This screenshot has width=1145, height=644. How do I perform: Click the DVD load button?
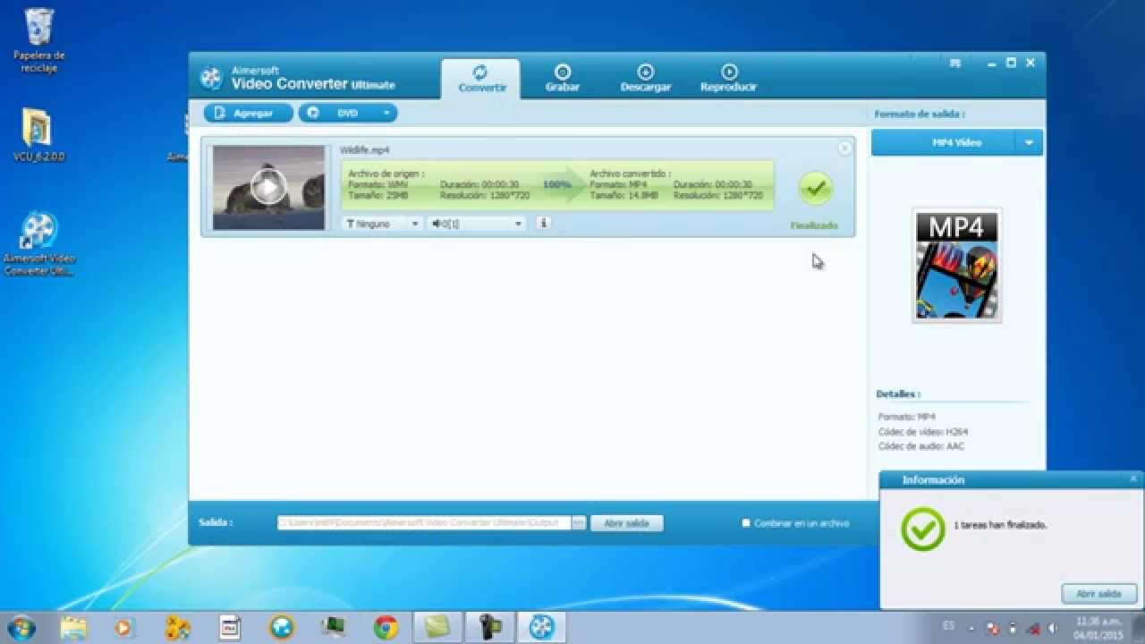pos(338,114)
